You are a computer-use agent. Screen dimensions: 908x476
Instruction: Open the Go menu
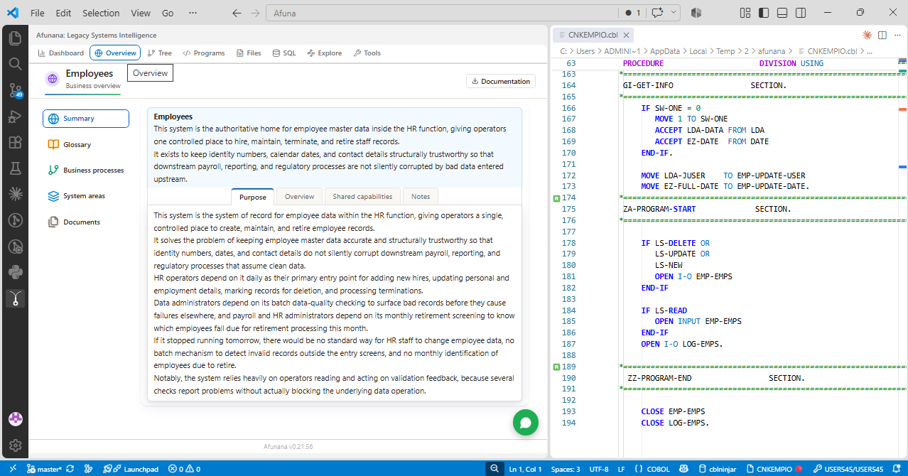coord(168,13)
